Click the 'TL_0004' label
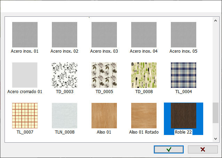Image resolution: width=222 pixels, height=158 pixels. click(183, 92)
